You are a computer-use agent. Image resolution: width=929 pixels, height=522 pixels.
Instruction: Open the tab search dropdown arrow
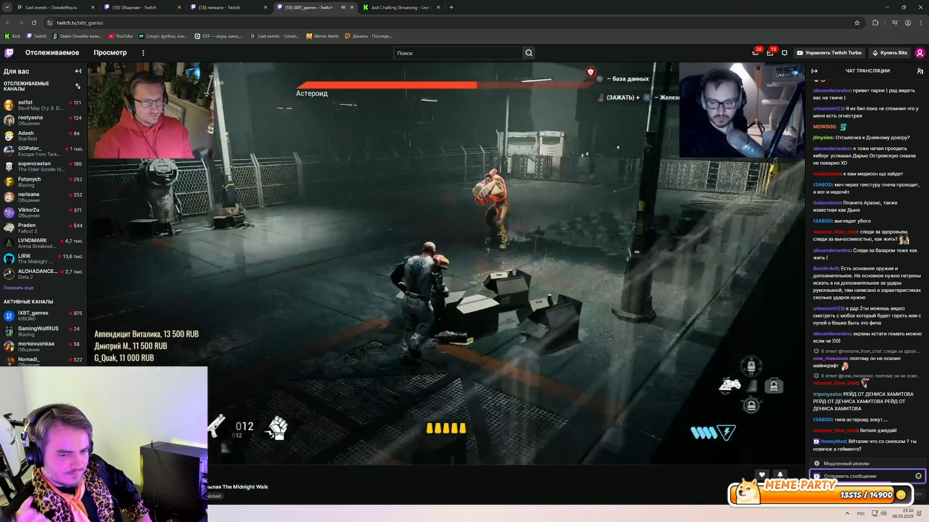(x=7, y=7)
